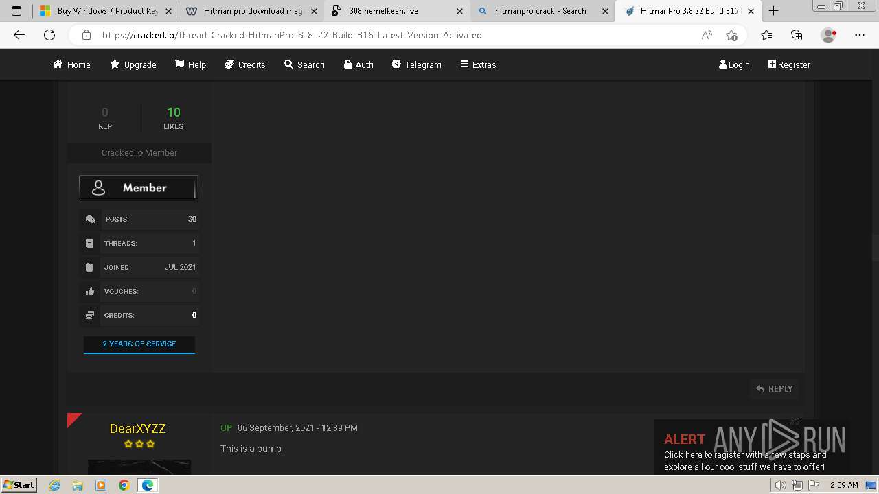879x494 pixels.
Task: Open Google Chrome from taskbar
Action: (x=124, y=485)
